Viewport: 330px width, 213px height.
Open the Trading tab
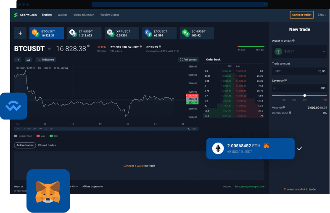(x=47, y=15)
